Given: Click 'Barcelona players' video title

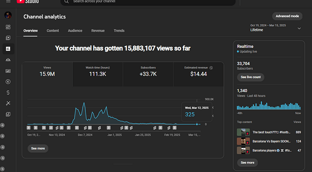Looking at the screenshot, I should (x=272, y=150).
